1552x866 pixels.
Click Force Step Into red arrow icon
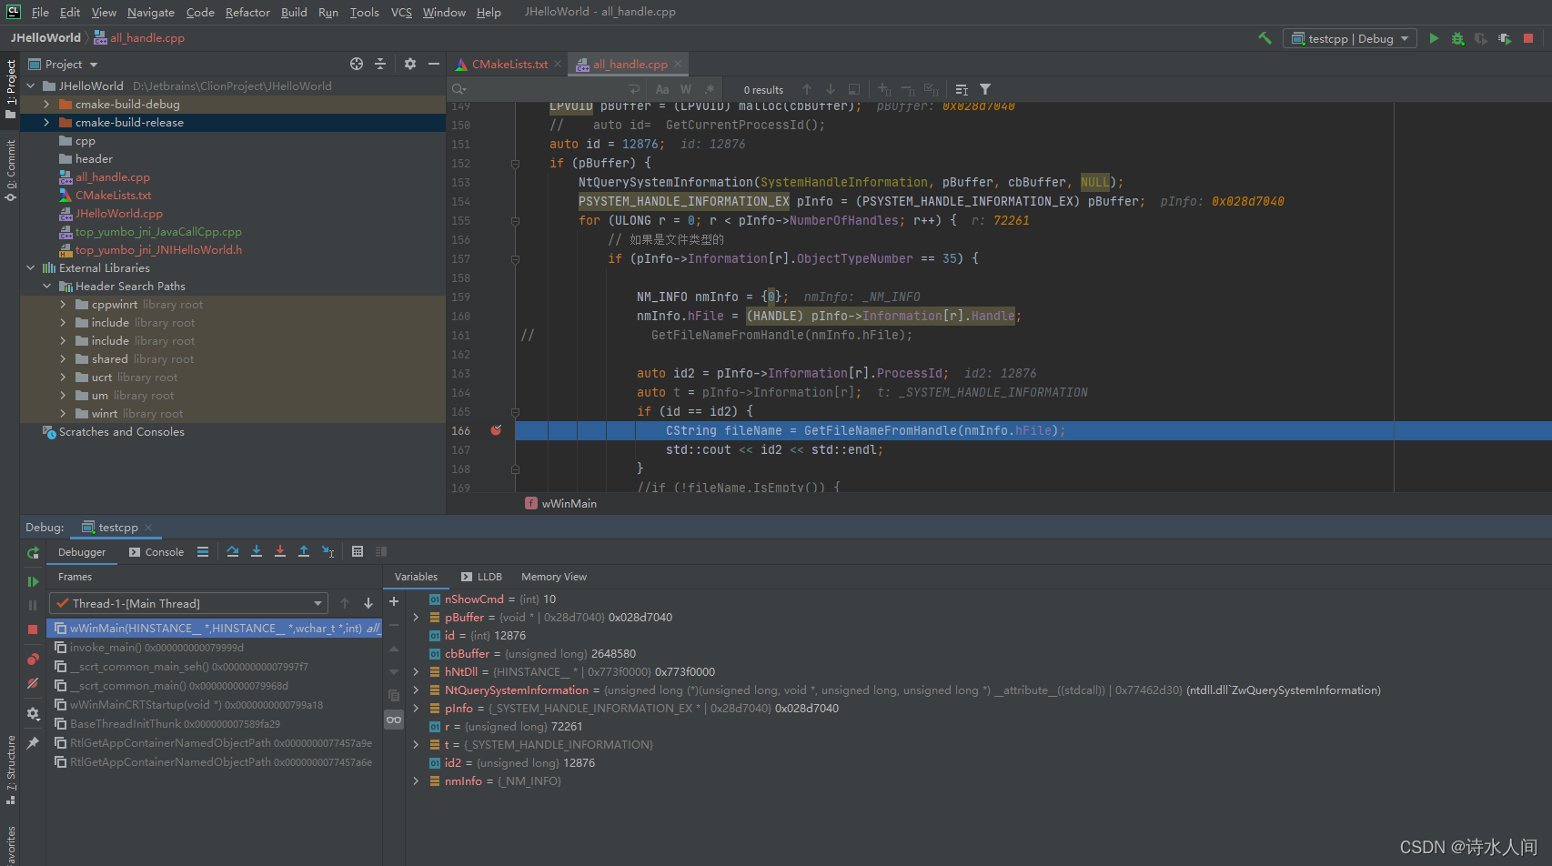point(280,551)
